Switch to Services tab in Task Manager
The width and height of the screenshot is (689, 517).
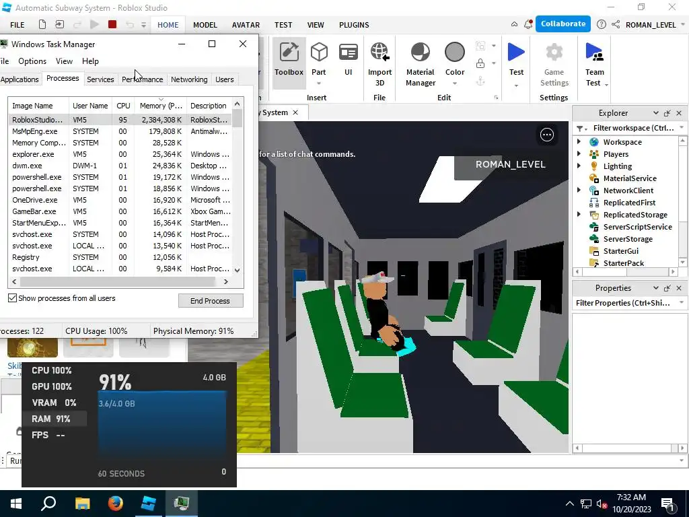(x=100, y=79)
